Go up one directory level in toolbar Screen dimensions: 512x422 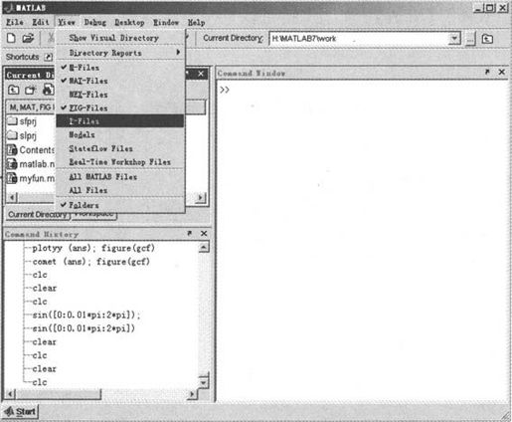point(487,39)
